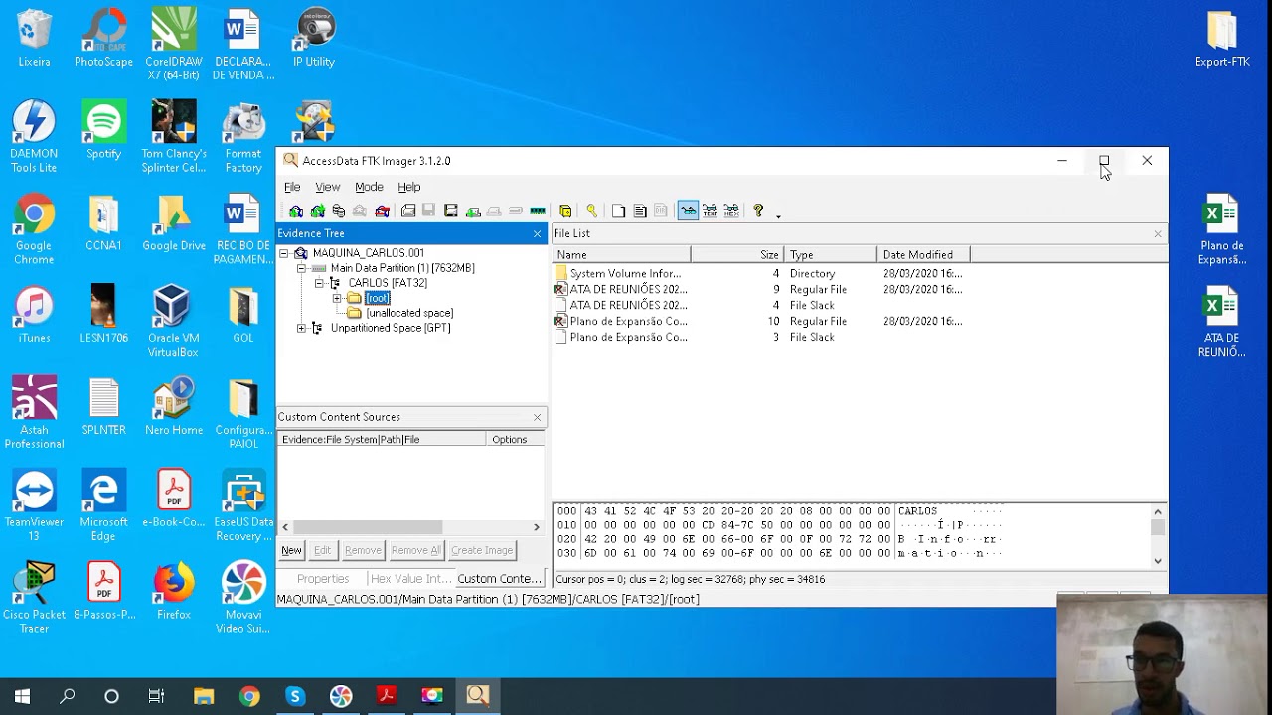Sort file list by Size column
The image size is (1272, 715).
pyautogui.click(x=737, y=255)
